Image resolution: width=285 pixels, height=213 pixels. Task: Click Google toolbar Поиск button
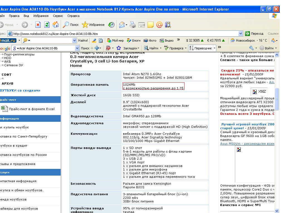click(x=85, y=48)
